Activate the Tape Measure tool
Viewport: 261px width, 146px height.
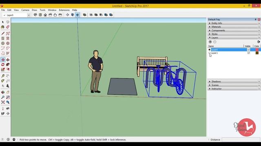tap(3, 76)
